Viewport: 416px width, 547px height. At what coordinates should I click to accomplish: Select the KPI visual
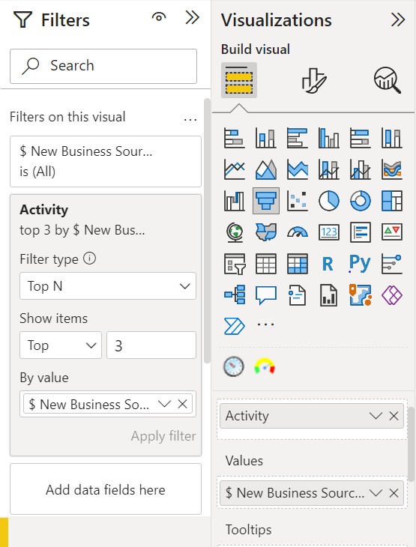[x=392, y=232]
